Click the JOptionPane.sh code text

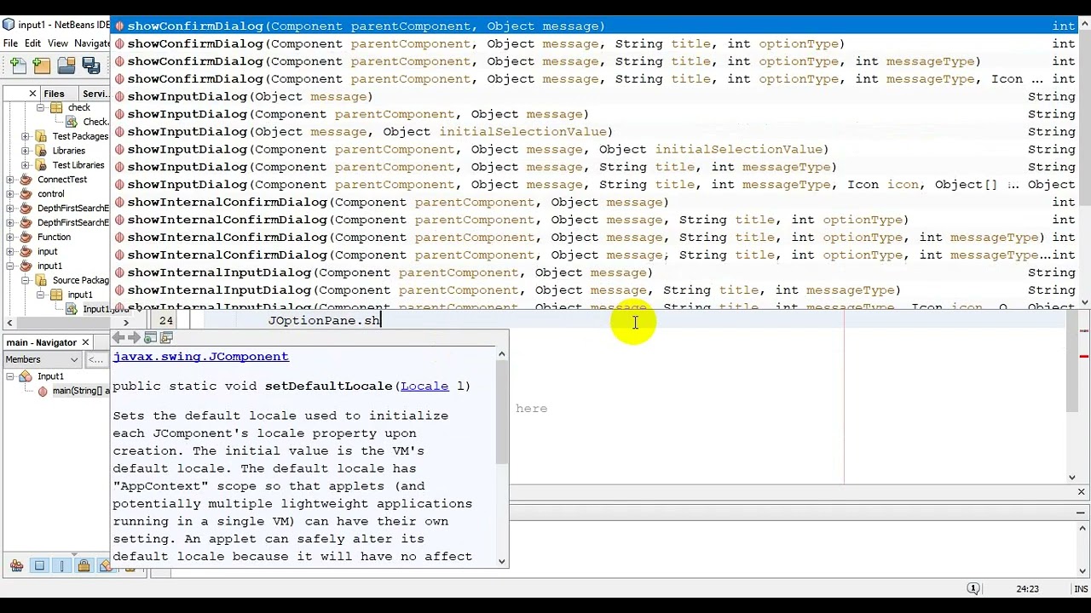tap(324, 321)
